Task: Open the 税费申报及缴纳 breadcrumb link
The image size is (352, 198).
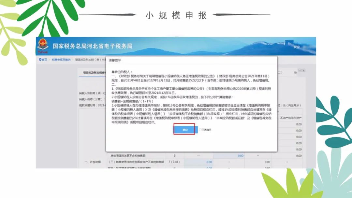Action: 61,60
